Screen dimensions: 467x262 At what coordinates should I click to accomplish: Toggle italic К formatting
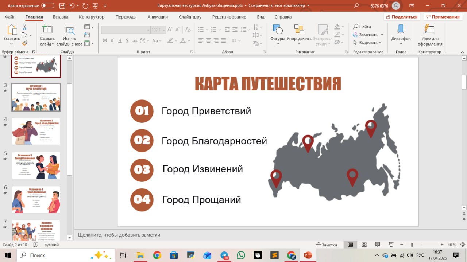click(112, 40)
